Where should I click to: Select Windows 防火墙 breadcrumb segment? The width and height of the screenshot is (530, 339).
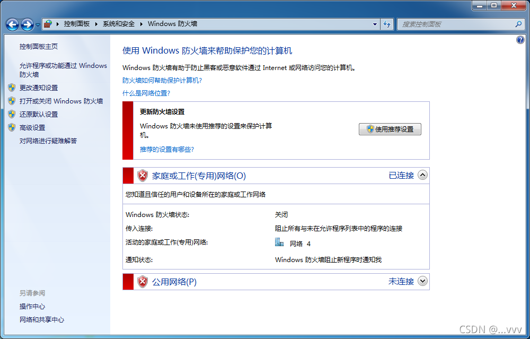click(x=172, y=24)
